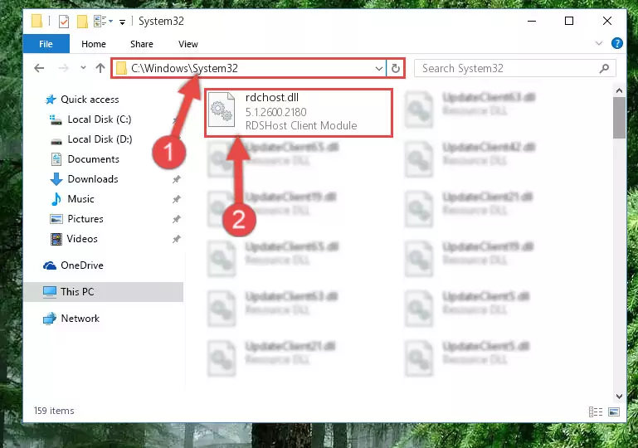Switch to large thumbnails view in status bar
Image resolution: width=638 pixels, height=448 pixels.
coord(614,411)
